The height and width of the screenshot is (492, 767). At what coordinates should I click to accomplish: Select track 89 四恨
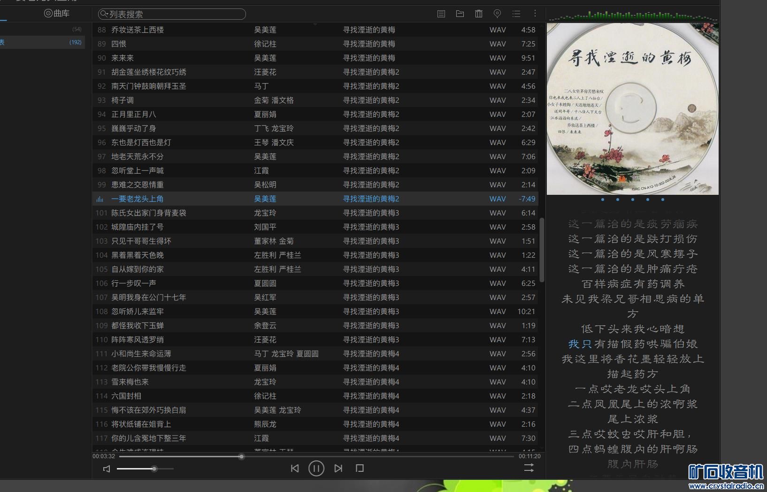pyautogui.click(x=315, y=44)
